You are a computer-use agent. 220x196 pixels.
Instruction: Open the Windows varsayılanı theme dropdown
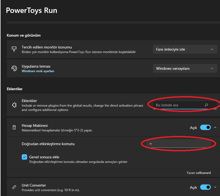coord(185,68)
